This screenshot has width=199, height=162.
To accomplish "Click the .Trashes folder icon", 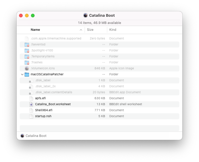I will pos(27,62).
